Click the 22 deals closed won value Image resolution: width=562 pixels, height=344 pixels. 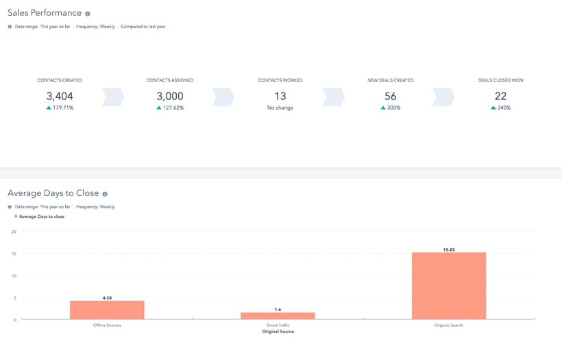[x=501, y=96]
